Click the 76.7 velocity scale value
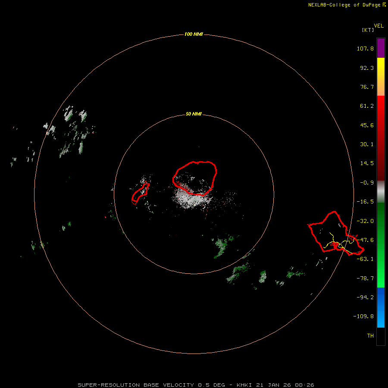Image resolution: width=388 pixels, height=388 pixels. [x=367, y=87]
